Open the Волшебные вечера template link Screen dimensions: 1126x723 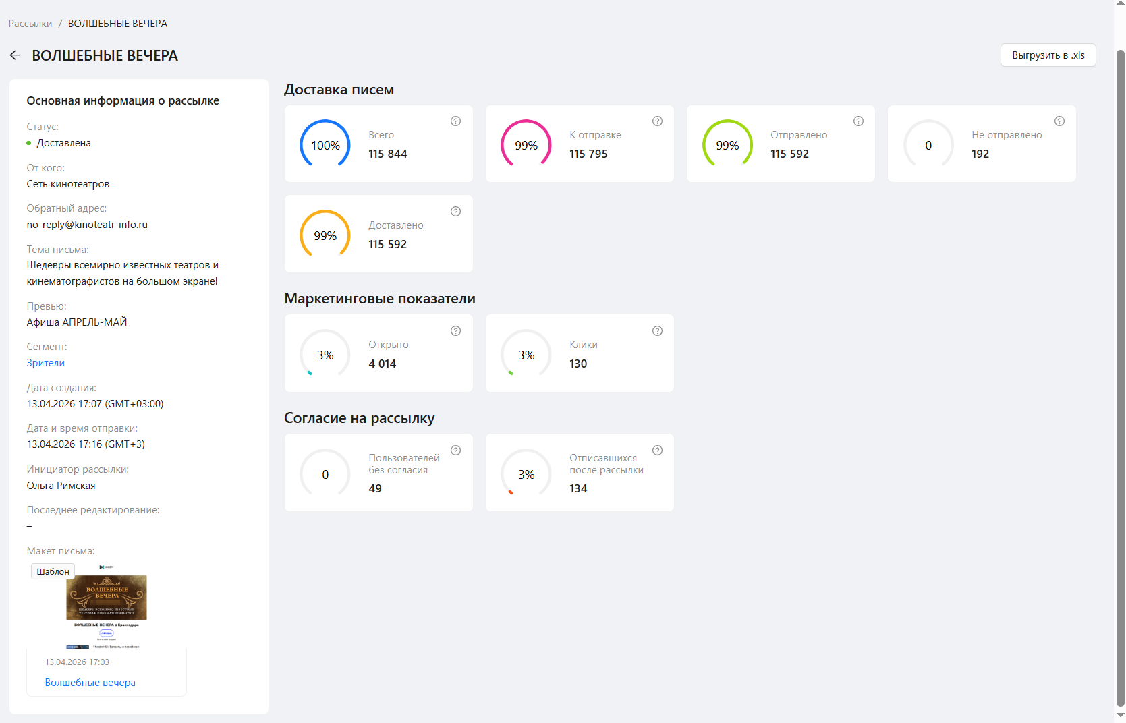(90, 683)
